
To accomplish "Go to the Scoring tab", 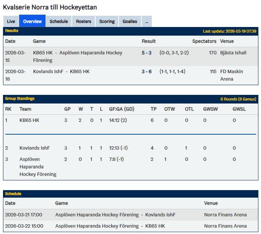I will click(x=107, y=21).
